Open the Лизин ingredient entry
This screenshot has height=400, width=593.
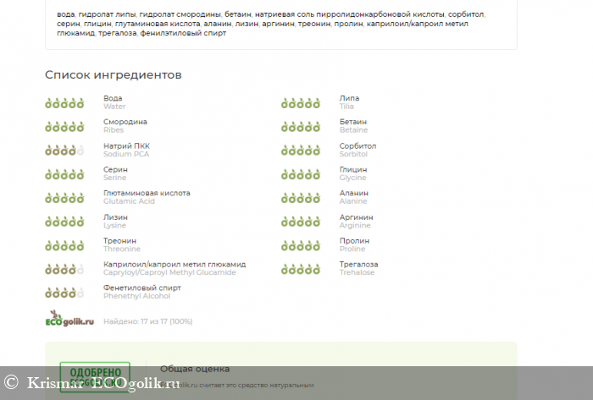[x=115, y=216]
